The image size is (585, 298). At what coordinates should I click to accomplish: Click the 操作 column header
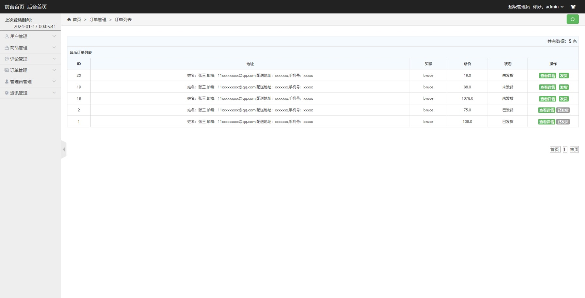pos(553,64)
